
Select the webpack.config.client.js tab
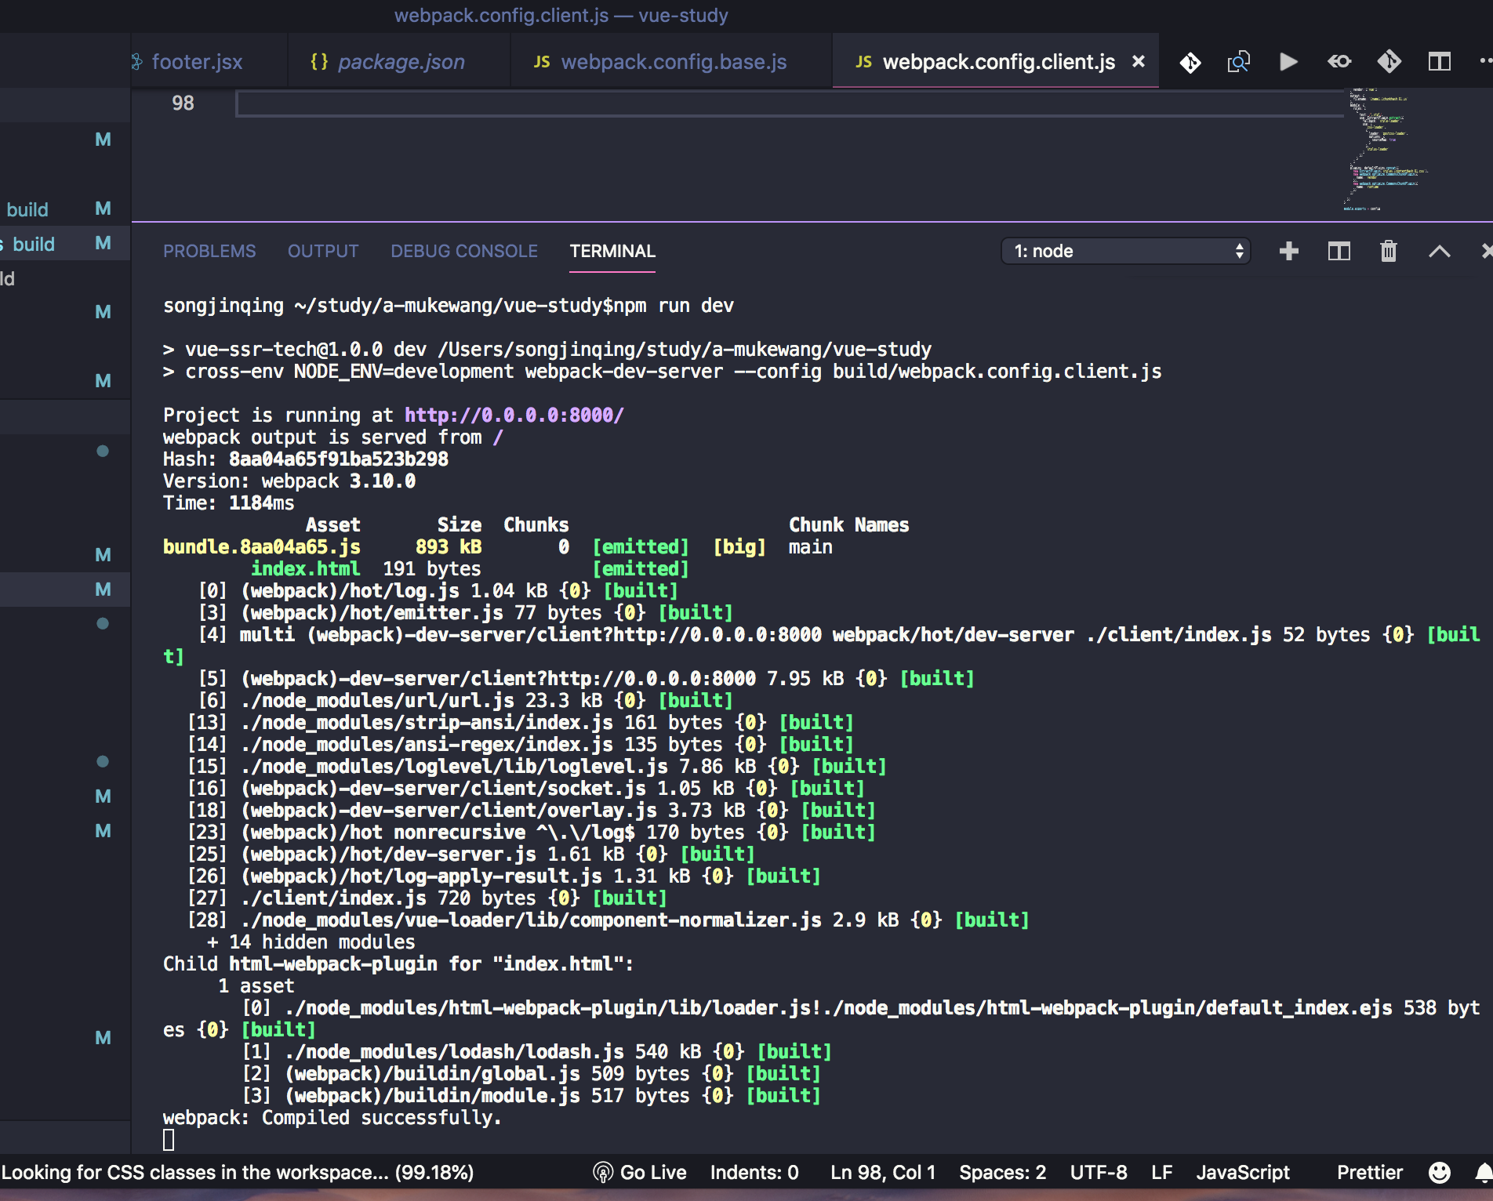tap(997, 61)
